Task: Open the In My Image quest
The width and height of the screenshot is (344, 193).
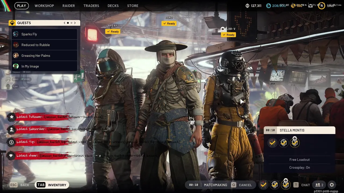Action: 45,66
